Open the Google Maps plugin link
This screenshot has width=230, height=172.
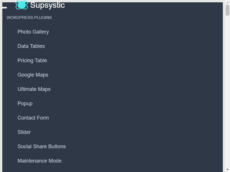pos(33,75)
